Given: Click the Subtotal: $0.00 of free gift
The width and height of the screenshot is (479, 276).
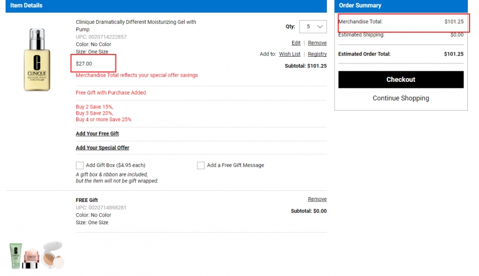Looking at the screenshot, I should (x=308, y=211).
